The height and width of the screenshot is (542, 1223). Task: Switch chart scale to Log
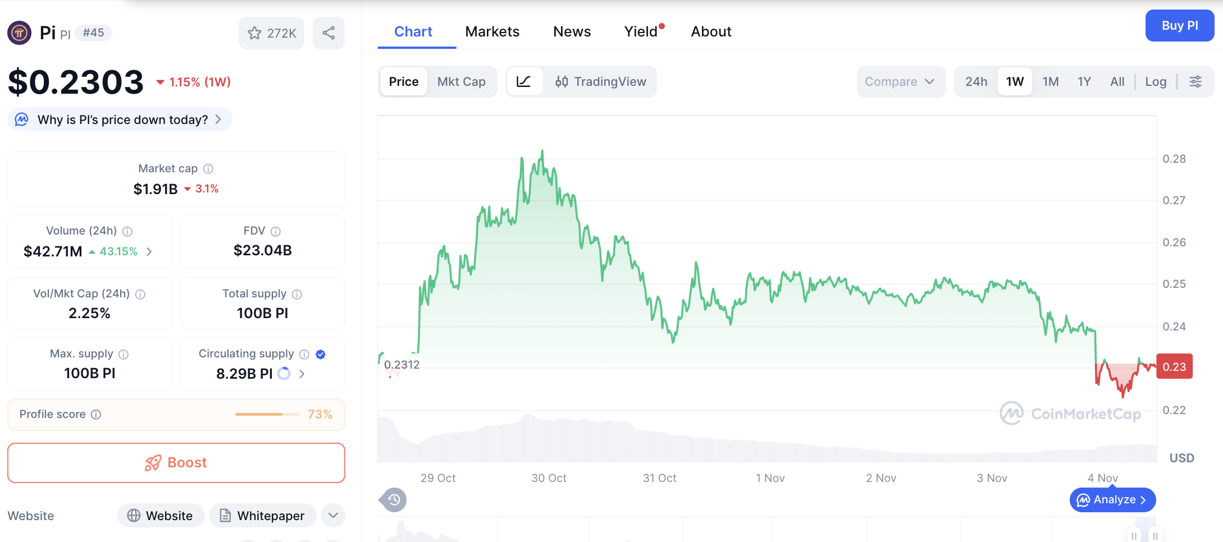coord(1155,81)
